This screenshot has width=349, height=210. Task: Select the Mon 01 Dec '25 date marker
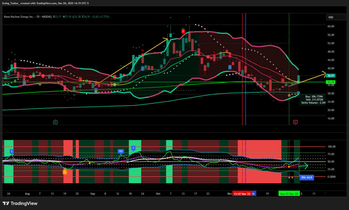click(x=289, y=194)
